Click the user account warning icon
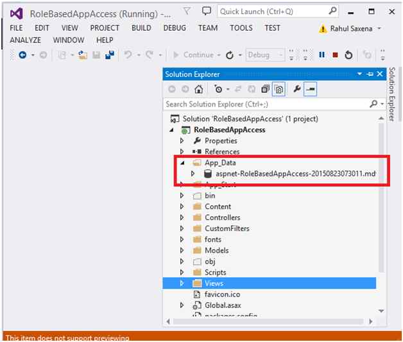Image resolution: width=403 pixels, height=342 pixels. click(323, 29)
